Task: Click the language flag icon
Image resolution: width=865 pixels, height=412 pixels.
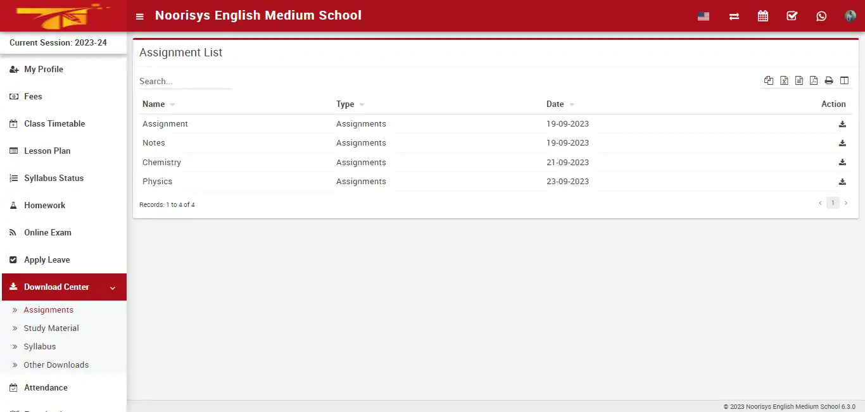Action: [703, 16]
